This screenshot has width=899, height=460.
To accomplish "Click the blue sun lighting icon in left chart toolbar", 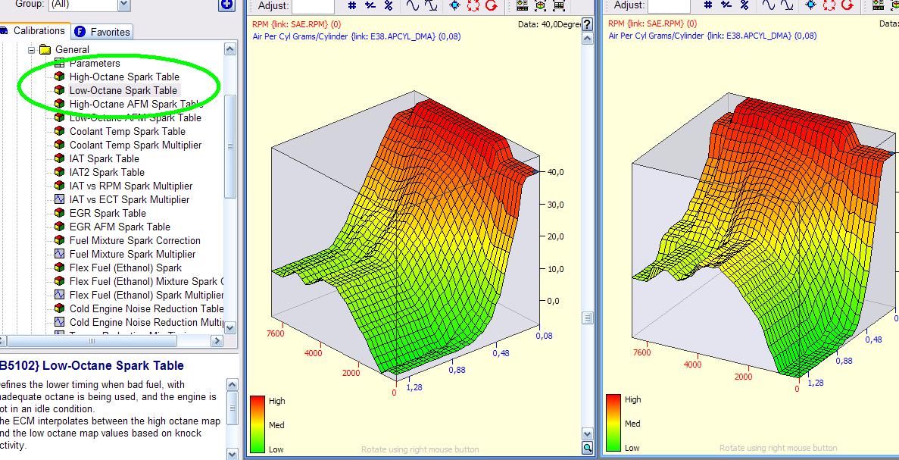I will (x=454, y=5).
